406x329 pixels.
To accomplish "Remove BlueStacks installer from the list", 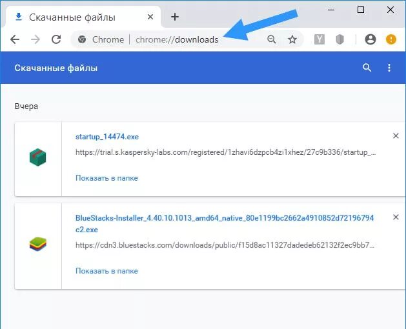I will pyautogui.click(x=396, y=217).
